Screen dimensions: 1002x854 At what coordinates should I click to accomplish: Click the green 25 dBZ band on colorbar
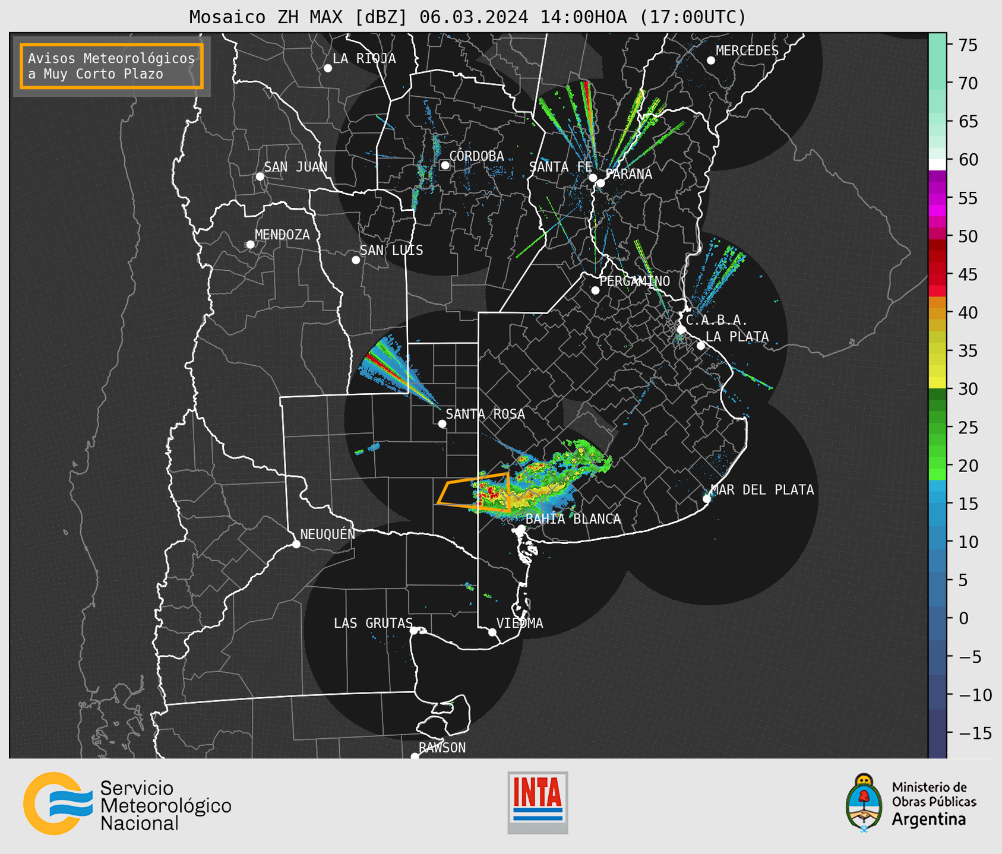937,427
